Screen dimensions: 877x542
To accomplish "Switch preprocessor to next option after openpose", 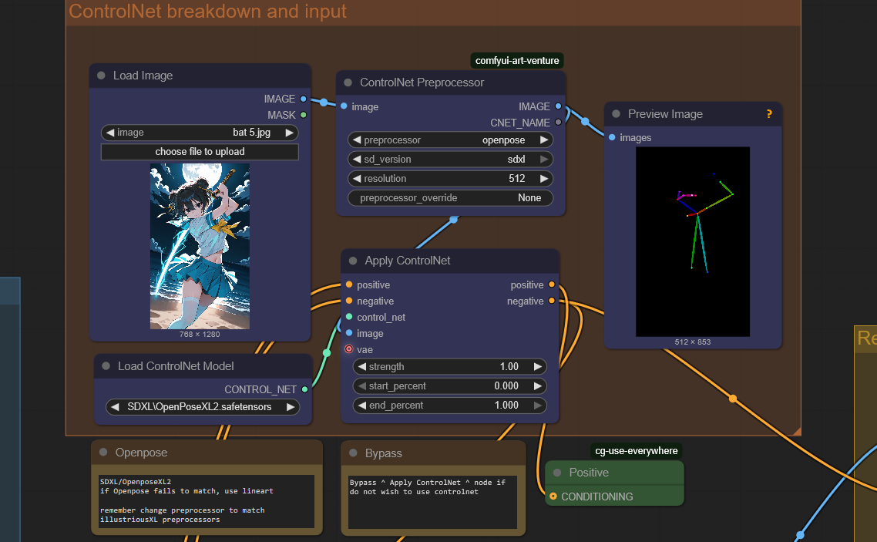I will [x=543, y=140].
